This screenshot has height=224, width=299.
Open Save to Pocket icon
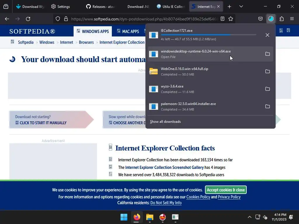tap(260, 19)
